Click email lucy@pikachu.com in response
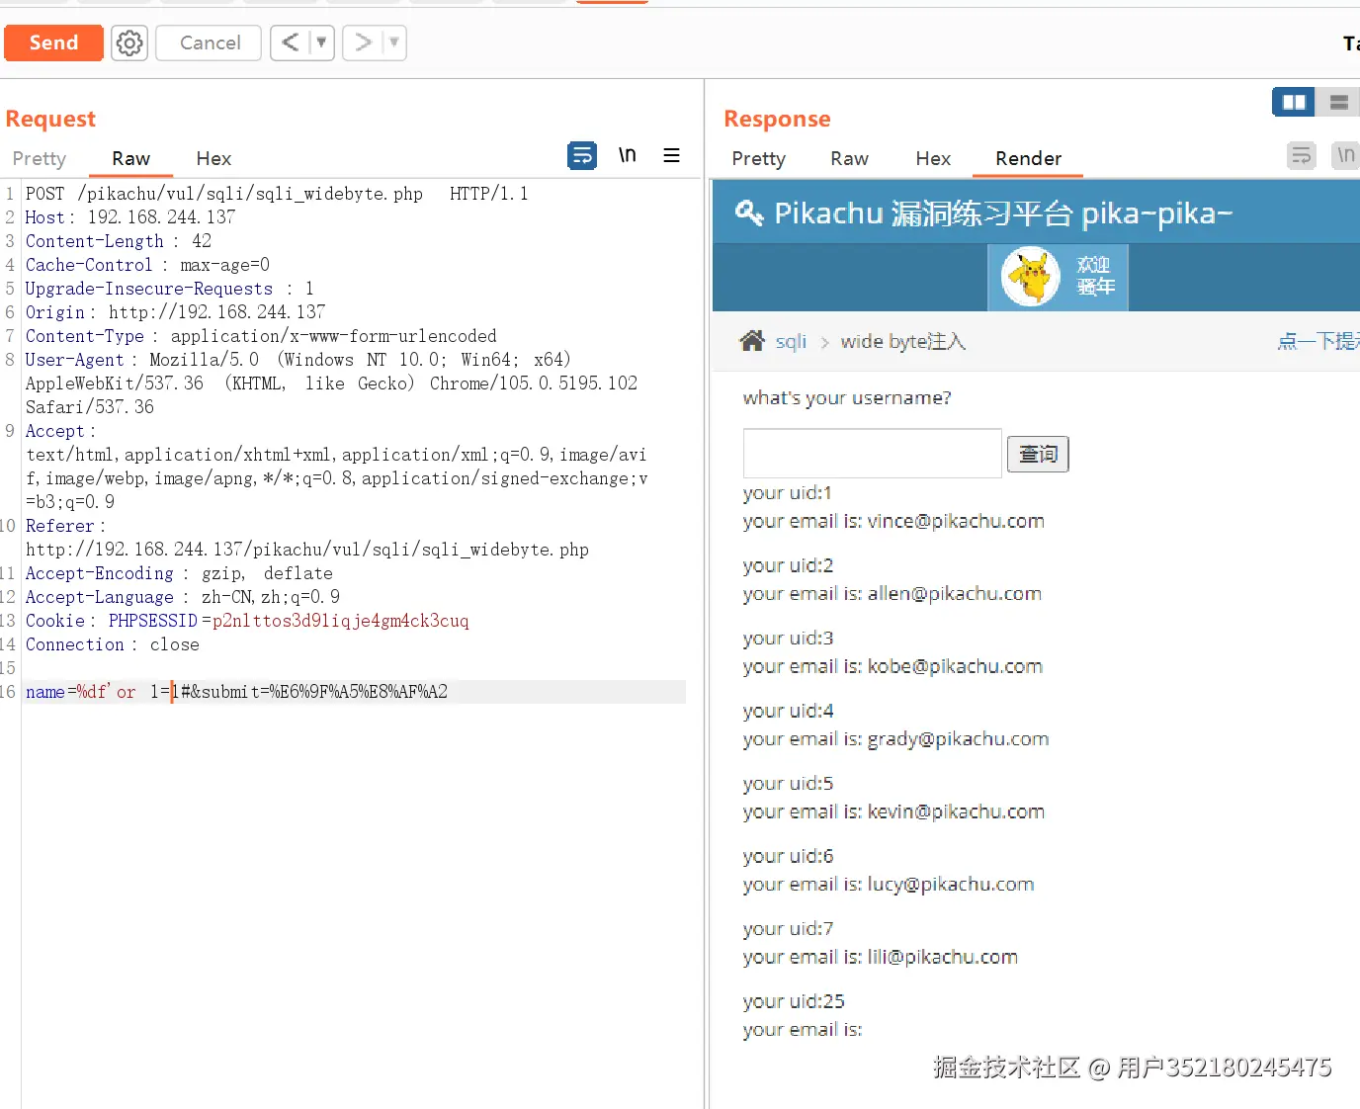The image size is (1360, 1109). tap(951, 885)
